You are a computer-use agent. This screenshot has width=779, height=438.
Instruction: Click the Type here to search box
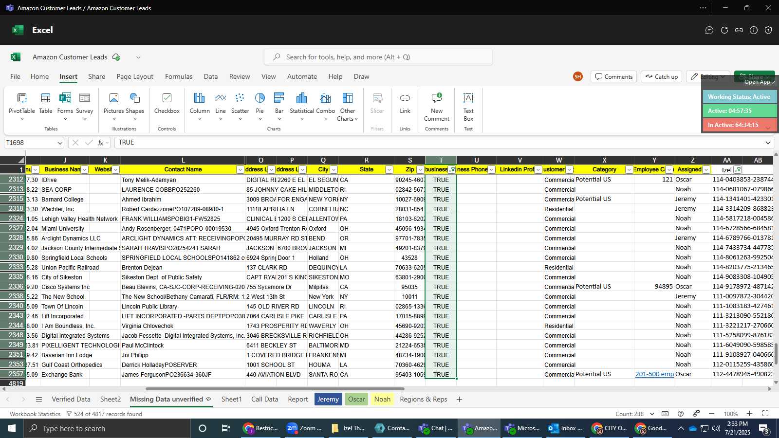point(107,428)
